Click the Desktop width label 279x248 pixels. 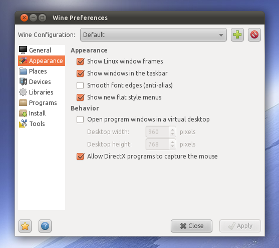pos(108,132)
